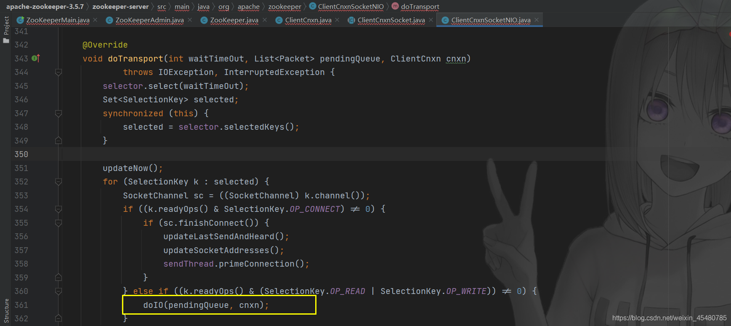This screenshot has height=326, width=731.
Task: Collapse the synchronized block fold at line 347
Action: pyautogui.click(x=58, y=113)
